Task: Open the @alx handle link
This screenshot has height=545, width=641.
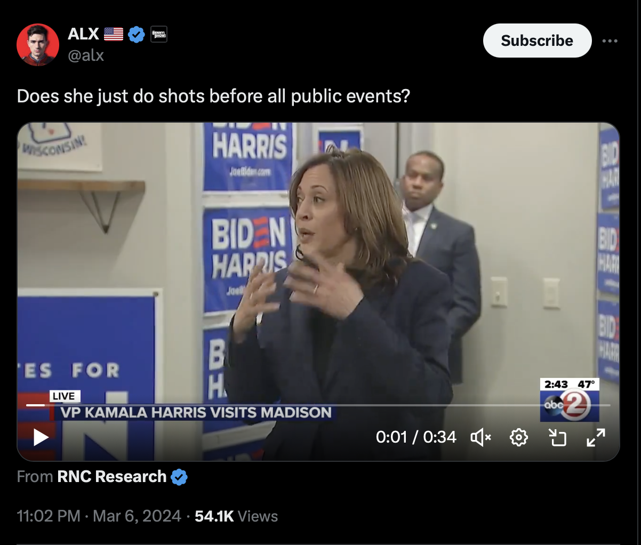Action: coord(86,55)
